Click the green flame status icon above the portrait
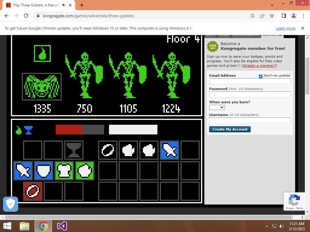The height and width of the screenshot is (232, 310). tap(42, 53)
